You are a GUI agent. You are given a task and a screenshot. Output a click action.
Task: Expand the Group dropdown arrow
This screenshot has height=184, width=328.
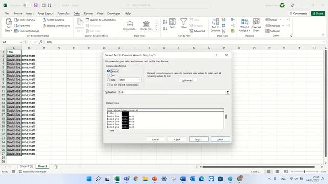[x=280, y=20]
